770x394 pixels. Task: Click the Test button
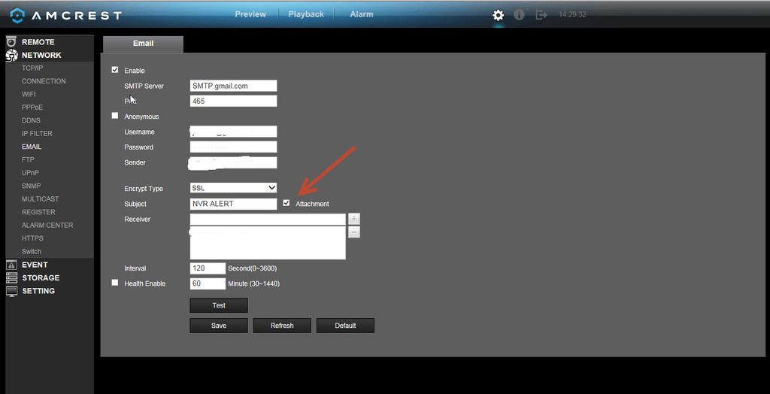coord(219,305)
